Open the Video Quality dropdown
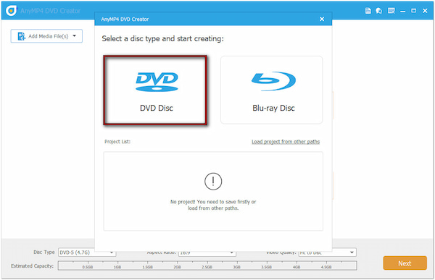The image size is (435, 280). pos(328,253)
